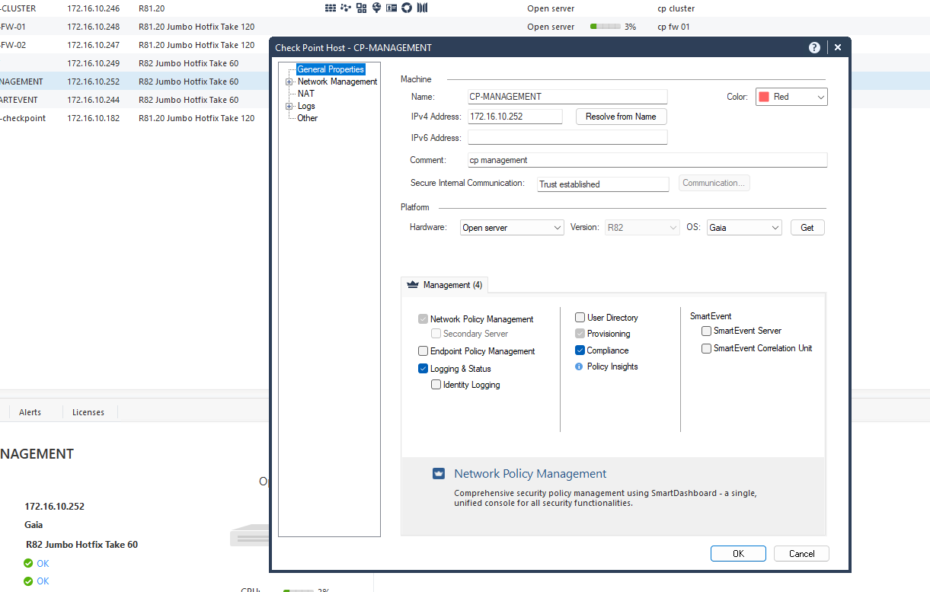Toggle Network Policy Management checkbox
The height and width of the screenshot is (592, 930).
(423, 319)
